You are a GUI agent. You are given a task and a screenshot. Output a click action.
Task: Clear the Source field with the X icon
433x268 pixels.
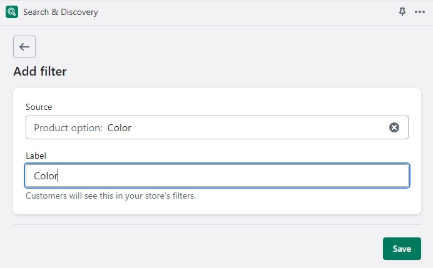(x=394, y=127)
